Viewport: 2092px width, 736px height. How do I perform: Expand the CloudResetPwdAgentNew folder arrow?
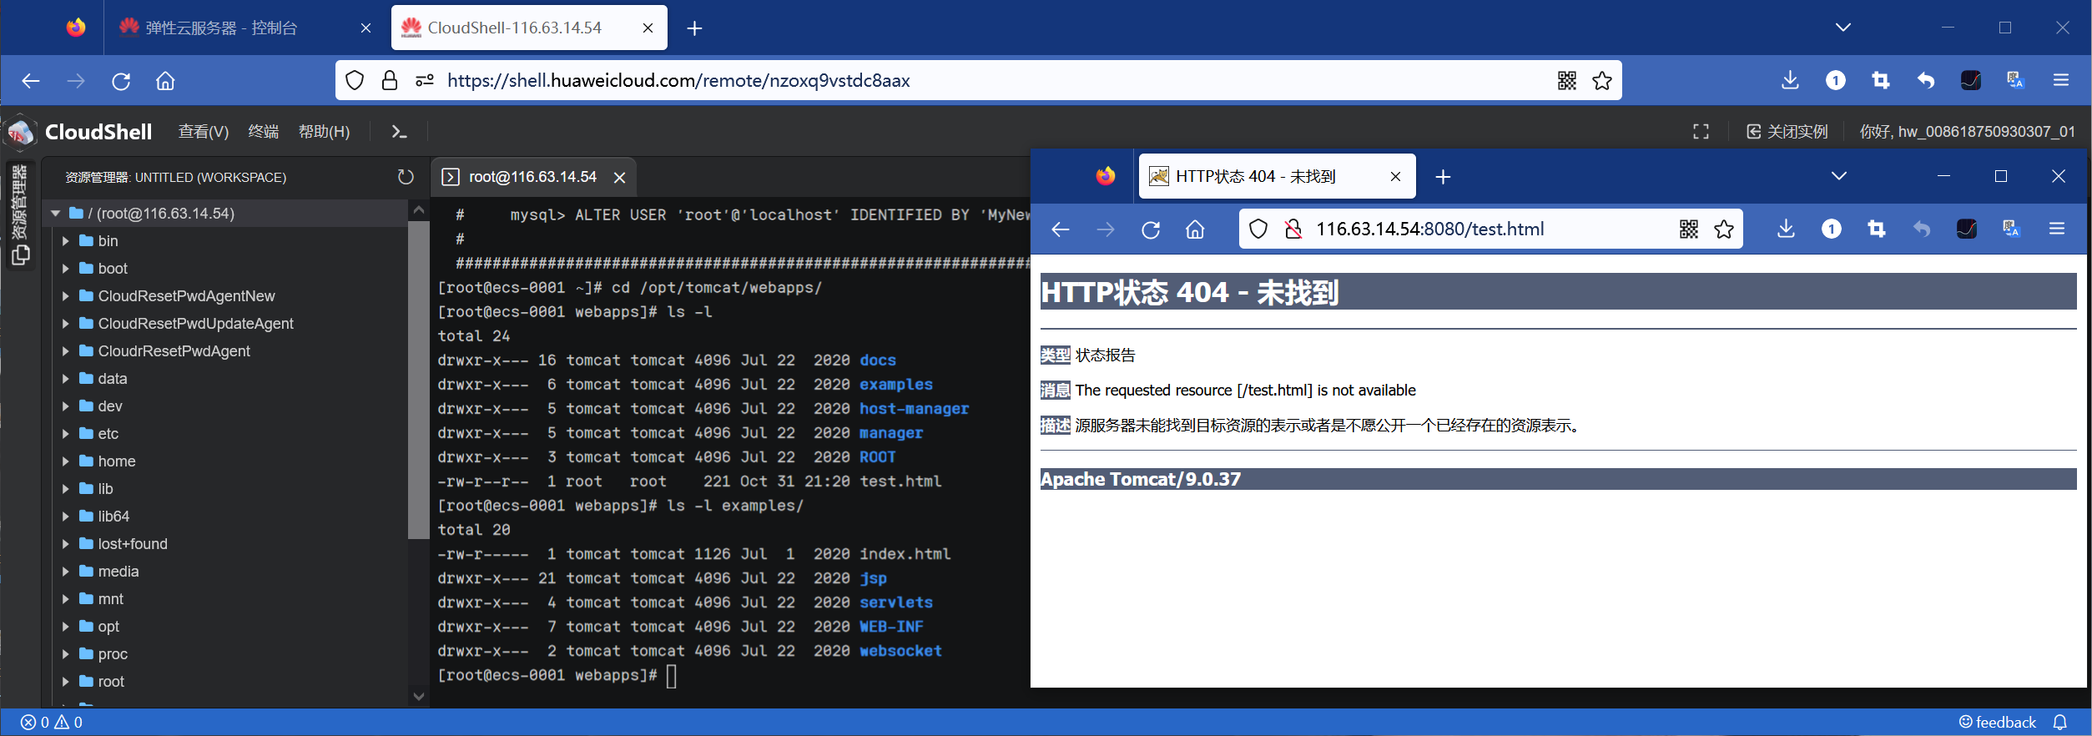(x=65, y=296)
